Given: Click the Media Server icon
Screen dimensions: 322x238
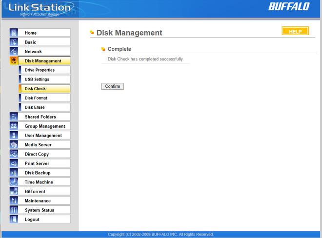Looking at the screenshot, I should (14, 144).
